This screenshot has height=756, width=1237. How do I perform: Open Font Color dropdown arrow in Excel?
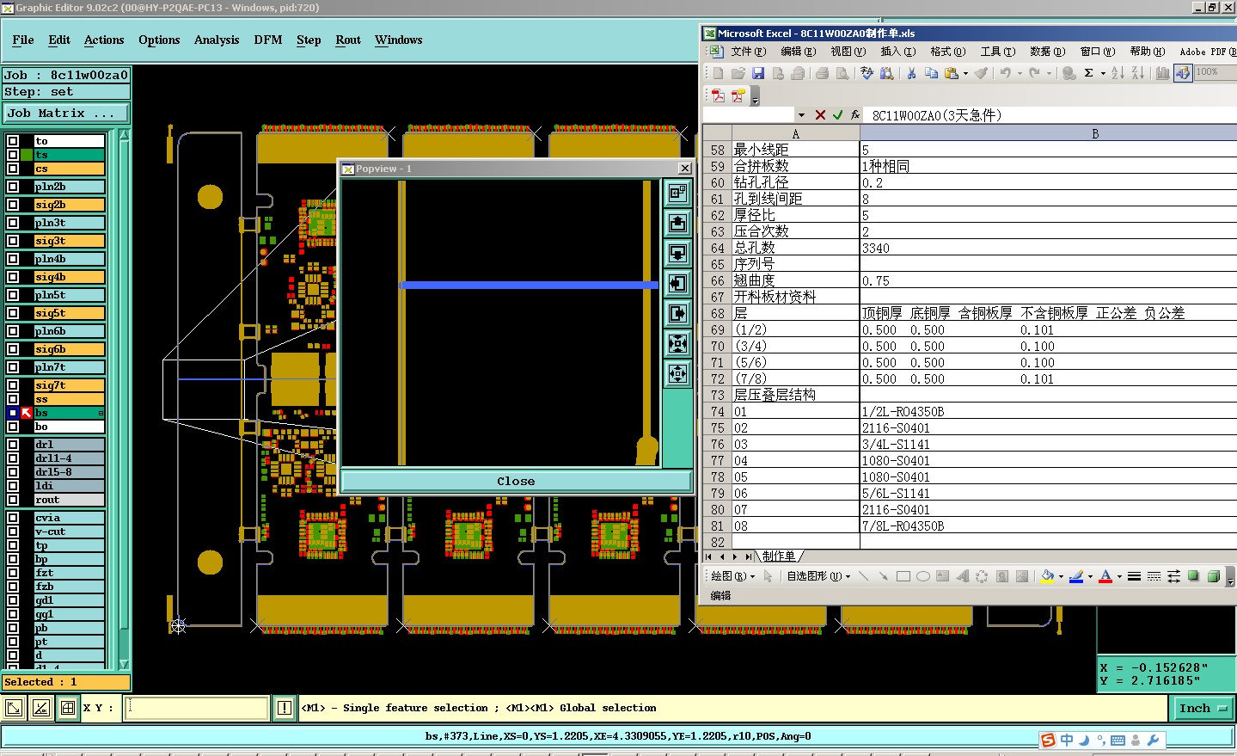[1119, 576]
